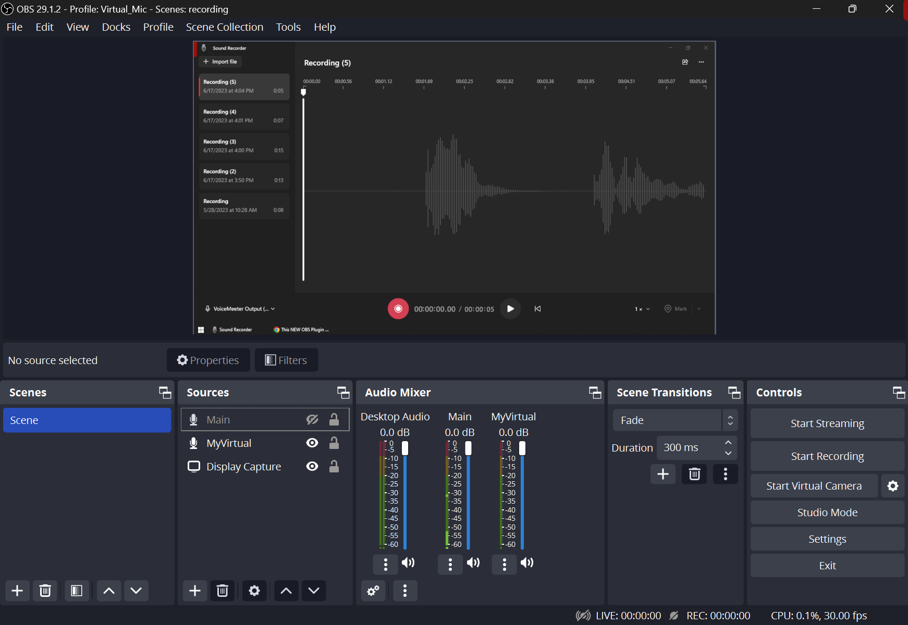Hide the MyVirtual source eye icon

(x=312, y=443)
